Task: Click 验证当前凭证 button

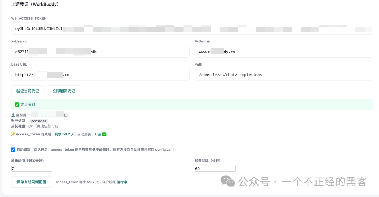Action: [x=28, y=91]
